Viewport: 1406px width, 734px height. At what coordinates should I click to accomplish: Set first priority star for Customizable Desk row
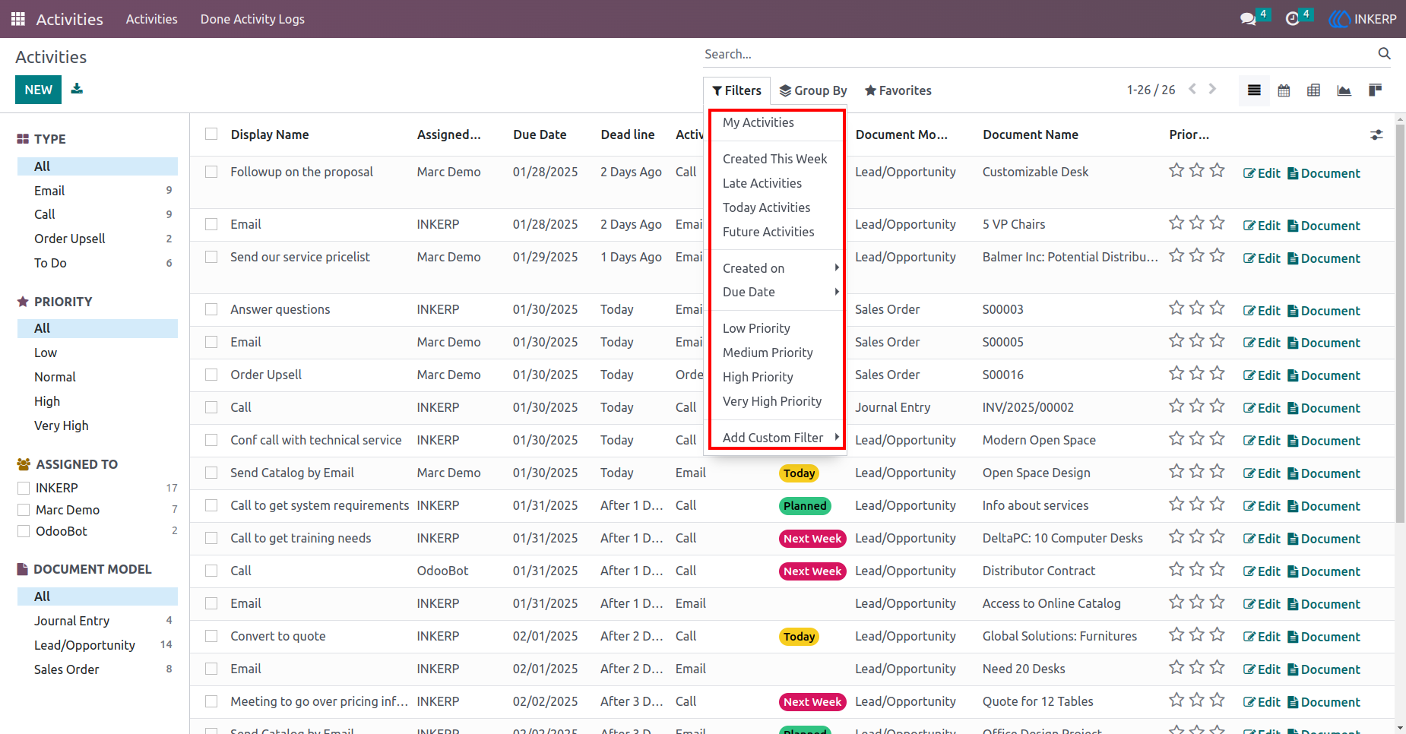[1176, 170]
